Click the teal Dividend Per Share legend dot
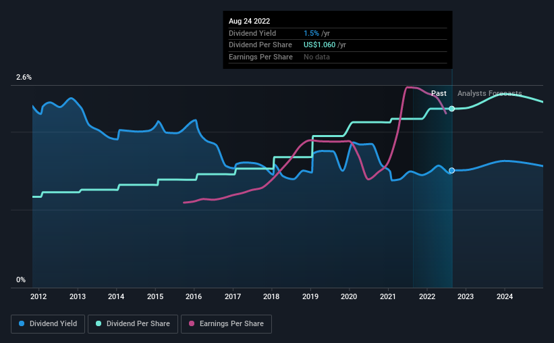This screenshot has height=343, width=554. coord(99,323)
